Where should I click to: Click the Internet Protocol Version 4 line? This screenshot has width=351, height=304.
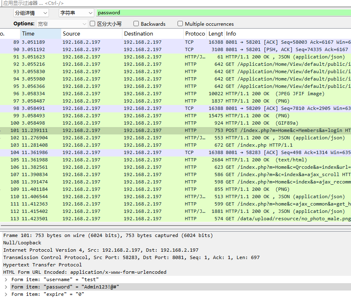click(175, 250)
